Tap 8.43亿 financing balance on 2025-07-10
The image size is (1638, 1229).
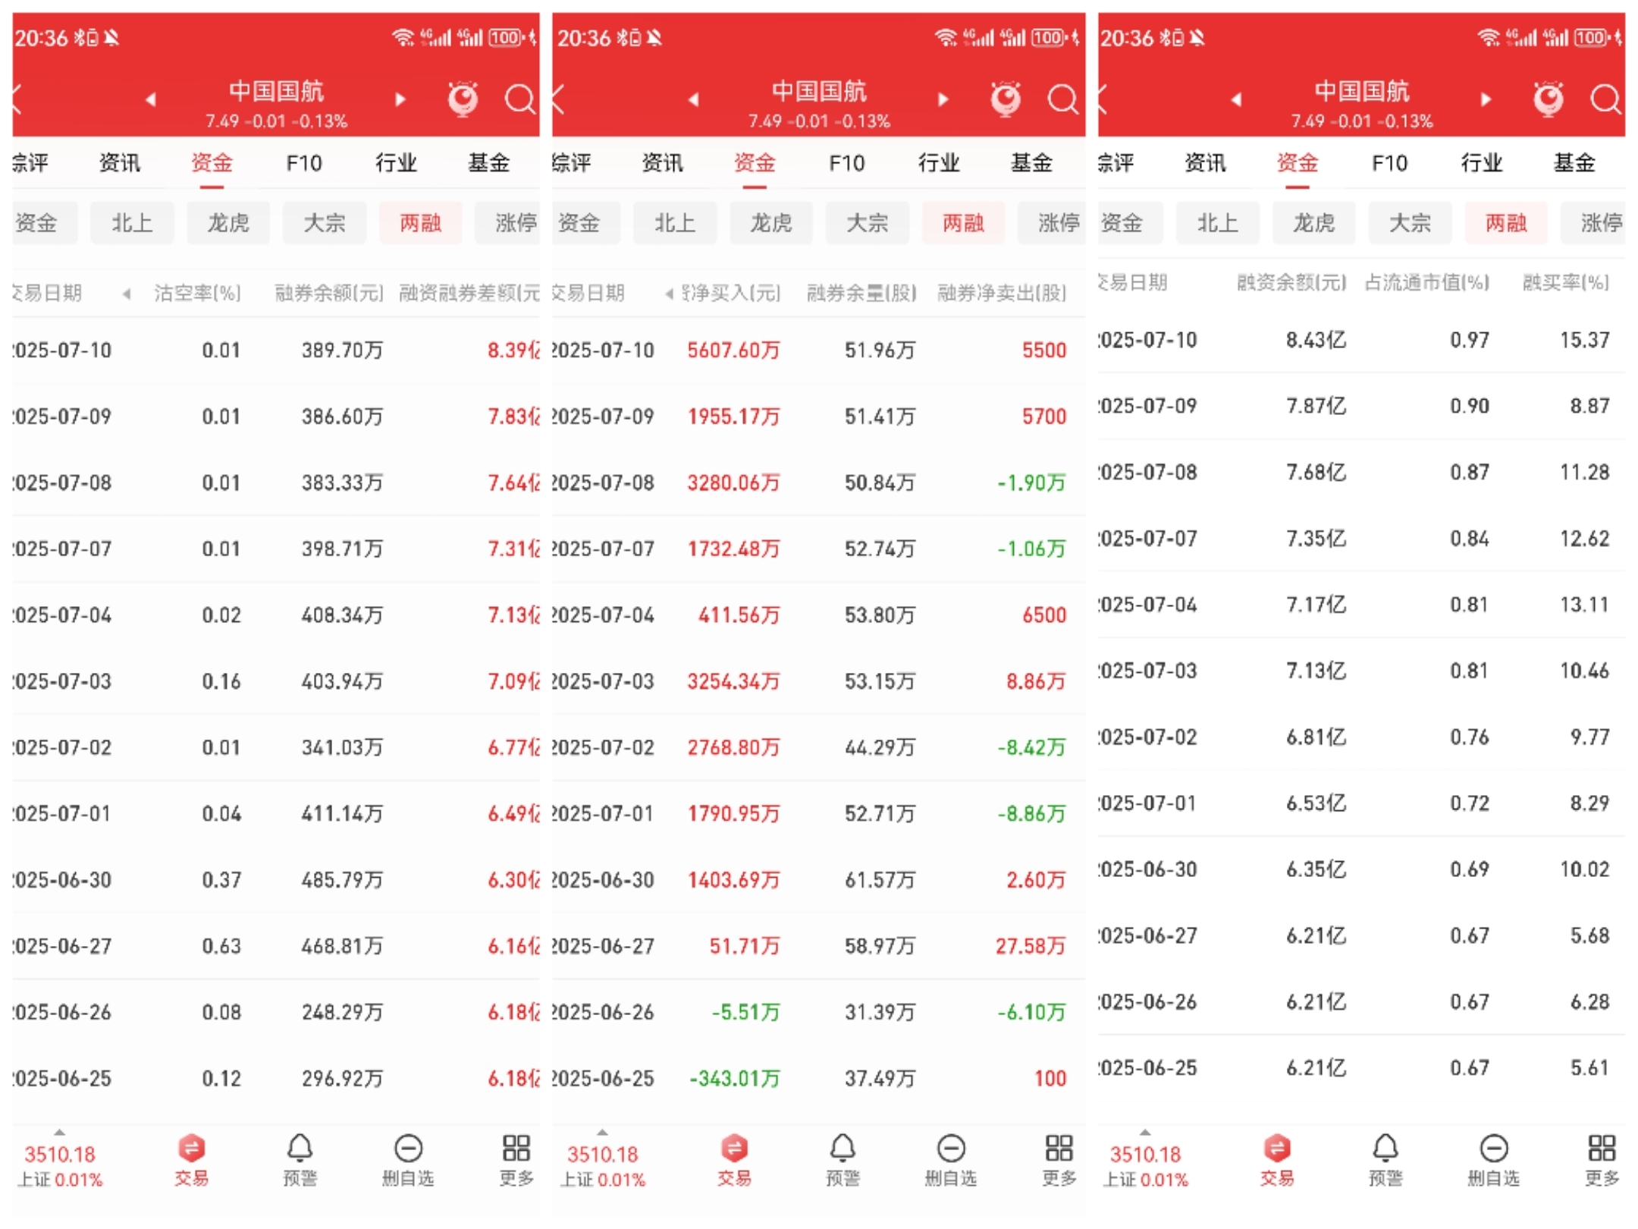[1316, 340]
